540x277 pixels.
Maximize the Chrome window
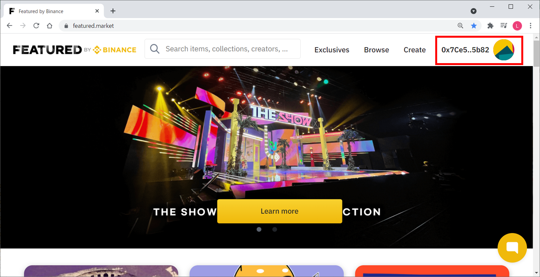(x=511, y=6)
